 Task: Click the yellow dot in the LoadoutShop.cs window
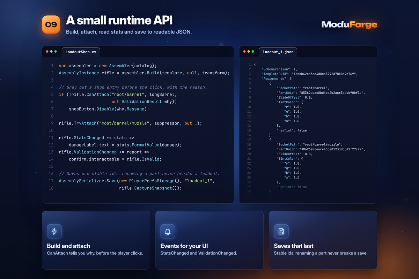point(51,52)
